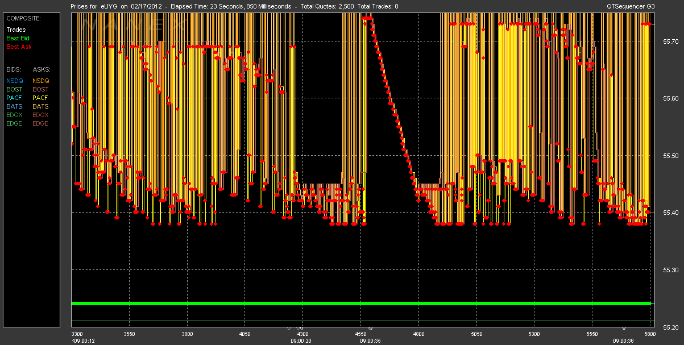Click the 55.30 price axis label
The width and height of the screenshot is (684, 345).
(x=671, y=269)
